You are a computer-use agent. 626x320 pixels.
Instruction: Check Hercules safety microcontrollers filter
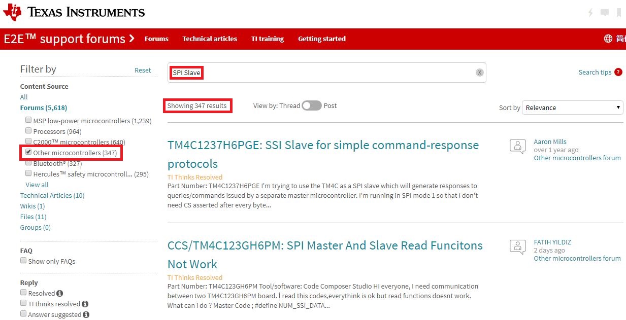point(28,173)
